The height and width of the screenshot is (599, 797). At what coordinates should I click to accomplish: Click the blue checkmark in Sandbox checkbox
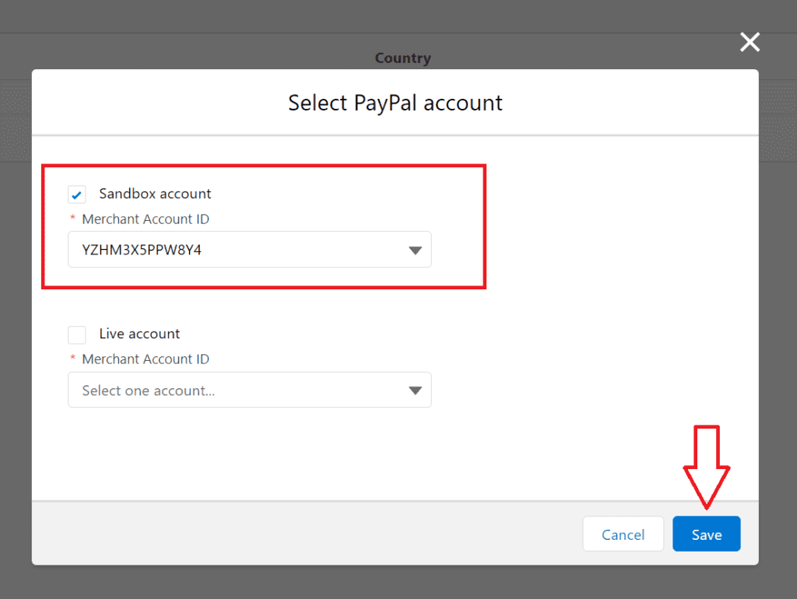point(77,195)
